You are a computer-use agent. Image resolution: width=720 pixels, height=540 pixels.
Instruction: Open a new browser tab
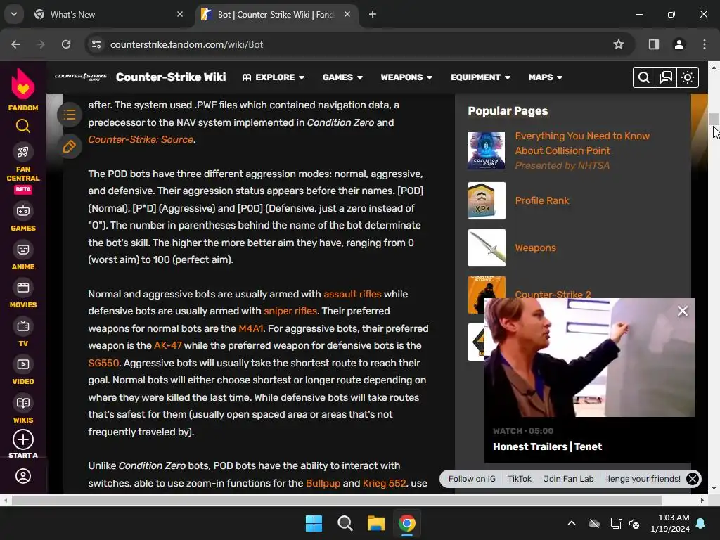tap(373, 14)
